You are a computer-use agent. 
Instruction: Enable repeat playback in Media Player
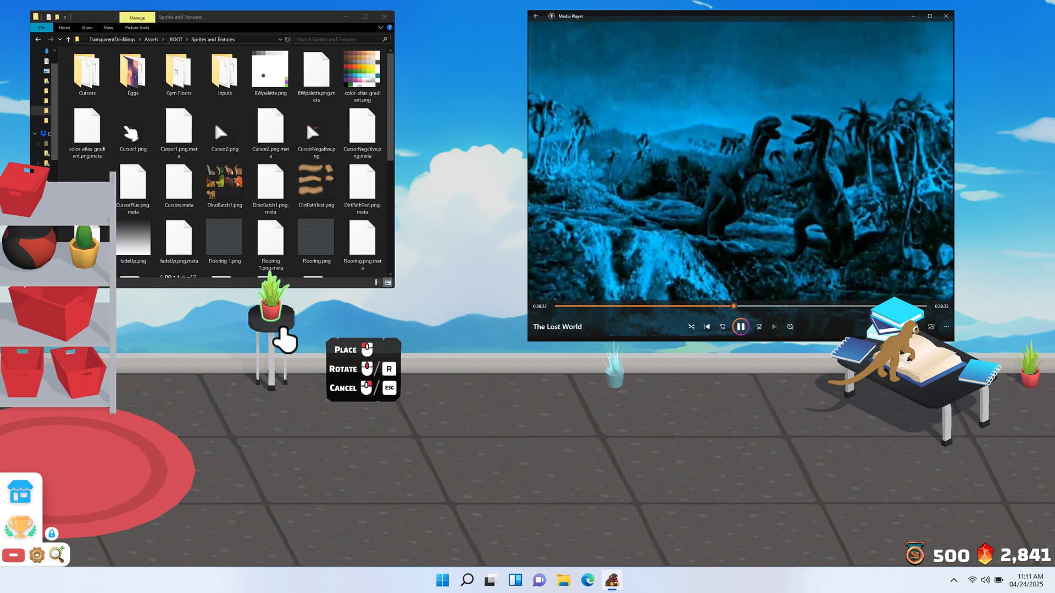(x=790, y=326)
